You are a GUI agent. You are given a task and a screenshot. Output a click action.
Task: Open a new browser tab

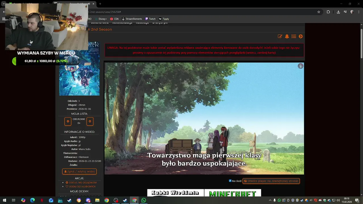(100, 4)
